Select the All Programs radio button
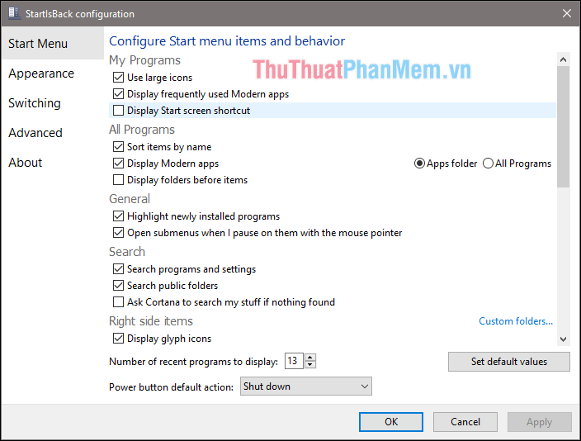 [488, 164]
